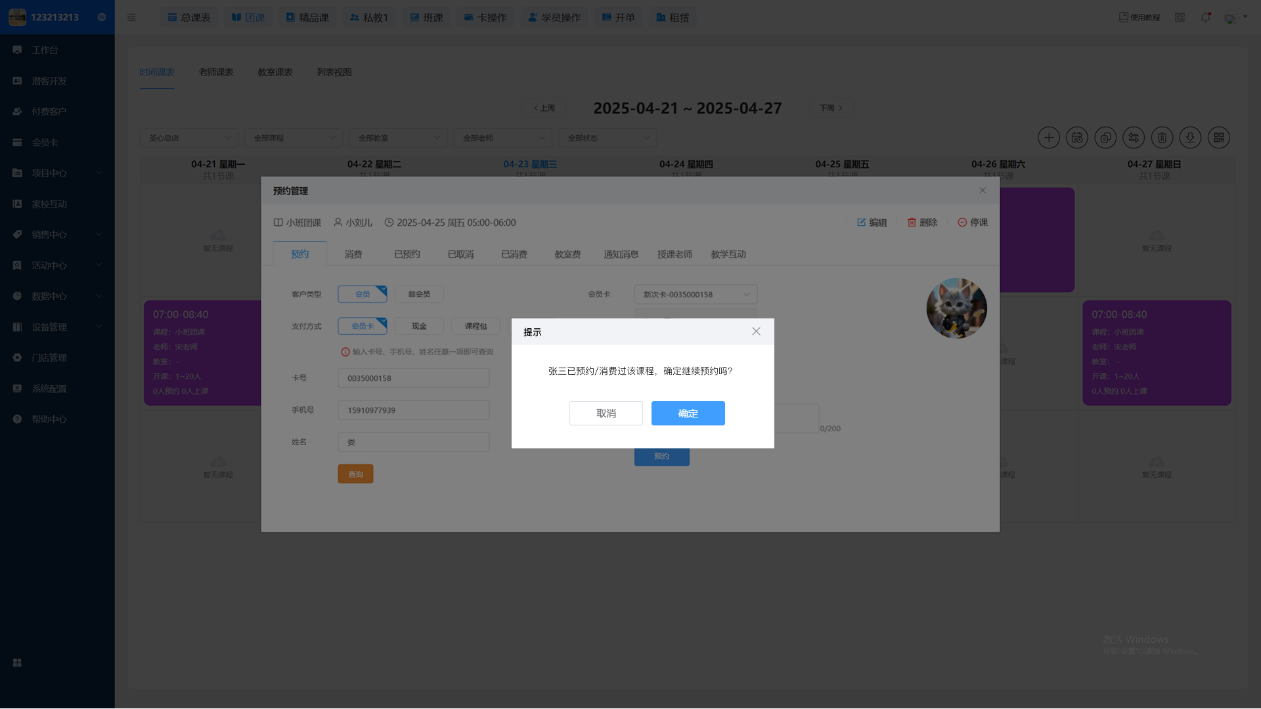This screenshot has width=1261, height=709.
Task: Click the 卡号 input field
Action: pos(414,378)
